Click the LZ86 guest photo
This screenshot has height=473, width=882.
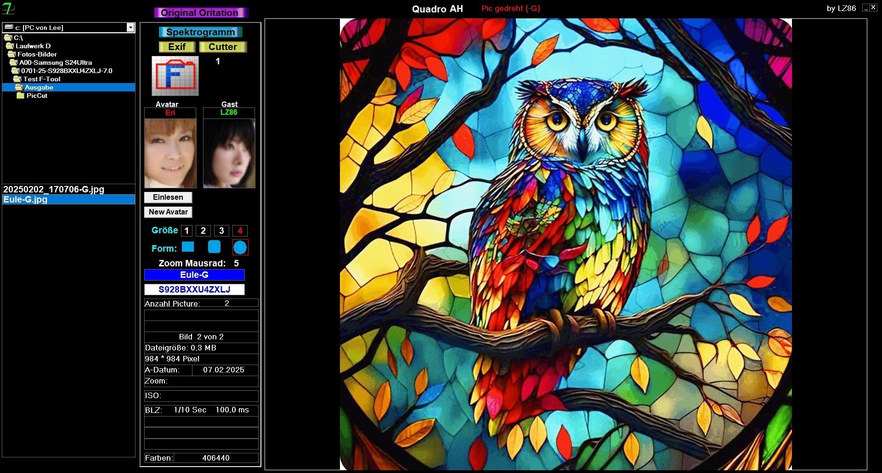pos(229,153)
